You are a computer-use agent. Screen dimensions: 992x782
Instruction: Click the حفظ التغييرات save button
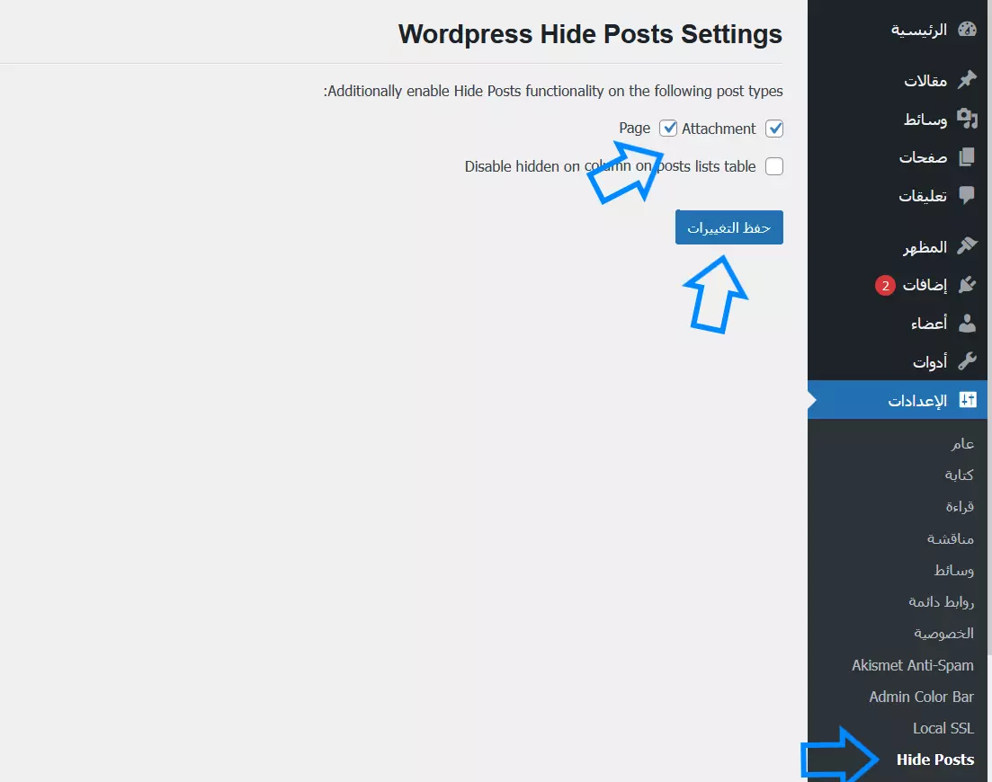click(728, 227)
